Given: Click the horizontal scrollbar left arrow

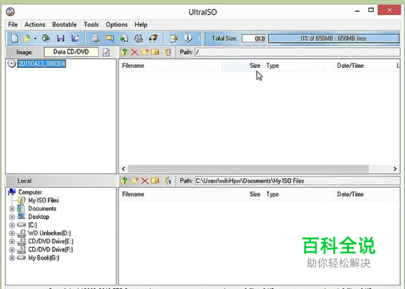Looking at the screenshot, I should (x=123, y=169).
